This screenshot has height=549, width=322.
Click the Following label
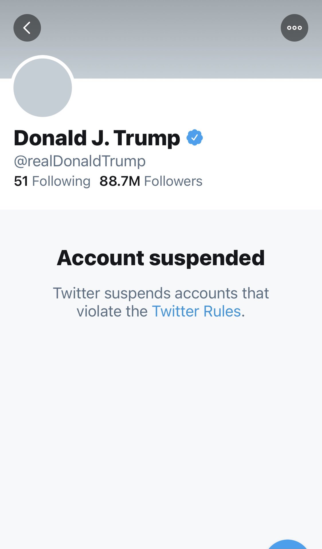click(x=61, y=181)
